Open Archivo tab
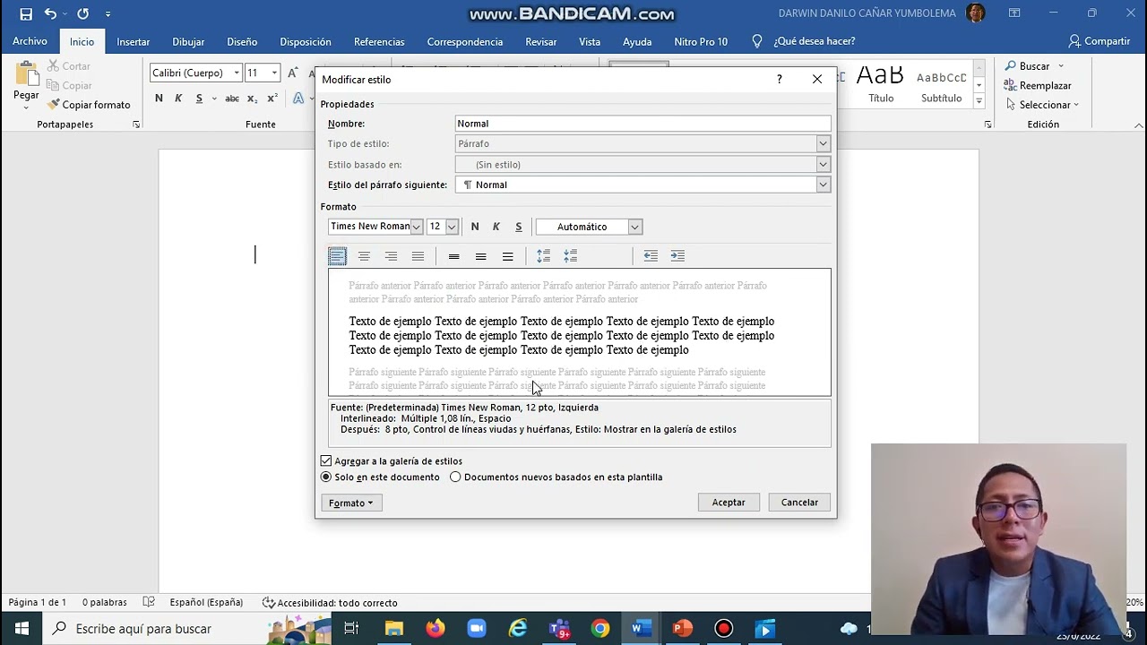This screenshot has height=645, width=1147. (30, 41)
